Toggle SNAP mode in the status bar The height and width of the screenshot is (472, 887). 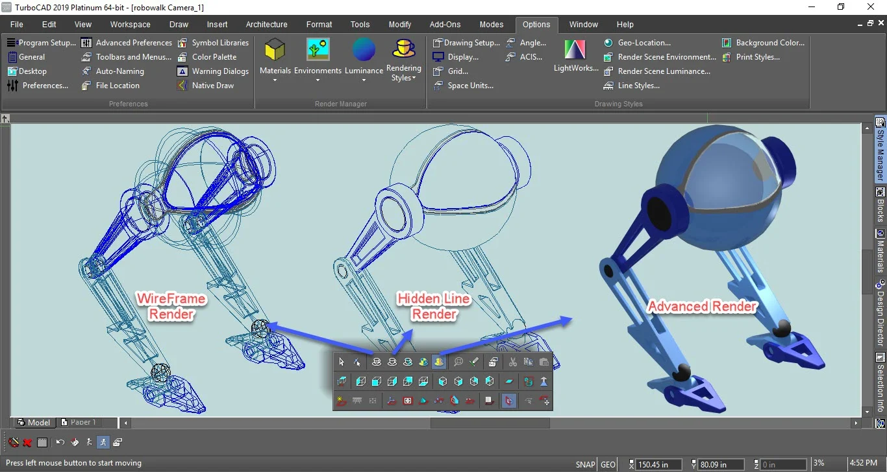pos(584,464)
